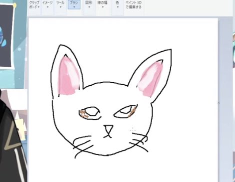Expand the 図形 (Shapes) dropdown
This screenshot has height=182, width=235.
89,5
